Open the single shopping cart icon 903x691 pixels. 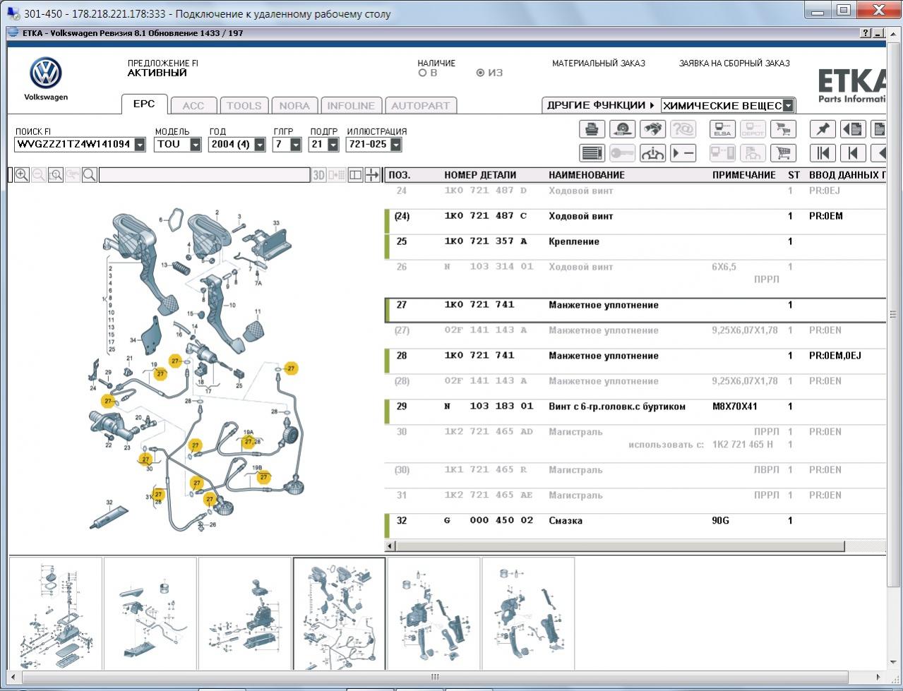click(783, 152)
